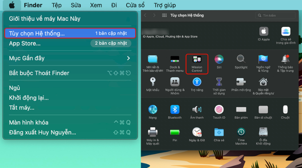The height and width of the screenshot is (168, 302).
Task: Open Time Machine preferences
Action: 241,137
